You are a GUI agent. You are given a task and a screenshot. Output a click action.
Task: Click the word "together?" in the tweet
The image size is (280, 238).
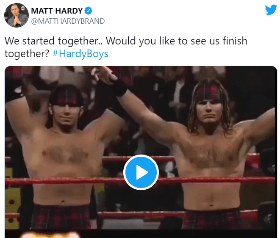click(x=27, y=54)
